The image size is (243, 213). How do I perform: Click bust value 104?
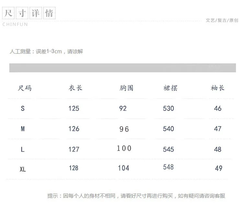(x=124, y=168)
